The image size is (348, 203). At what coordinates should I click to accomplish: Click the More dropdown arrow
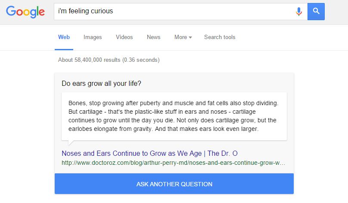point(190,38)
